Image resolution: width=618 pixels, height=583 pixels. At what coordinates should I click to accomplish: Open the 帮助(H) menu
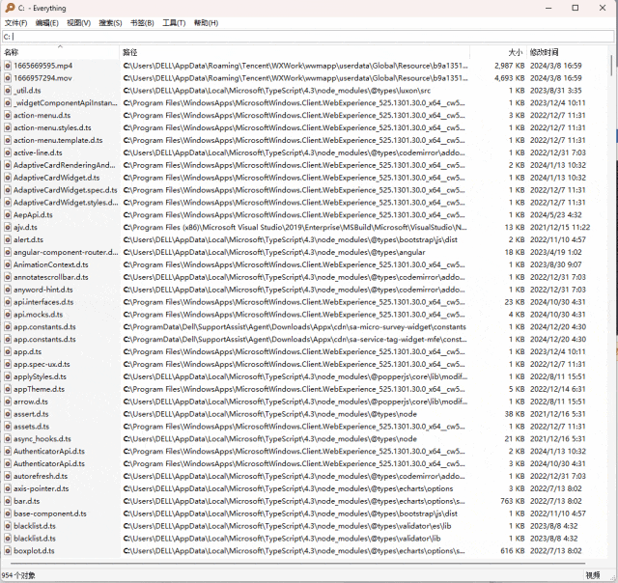click(x=206, y=23)
